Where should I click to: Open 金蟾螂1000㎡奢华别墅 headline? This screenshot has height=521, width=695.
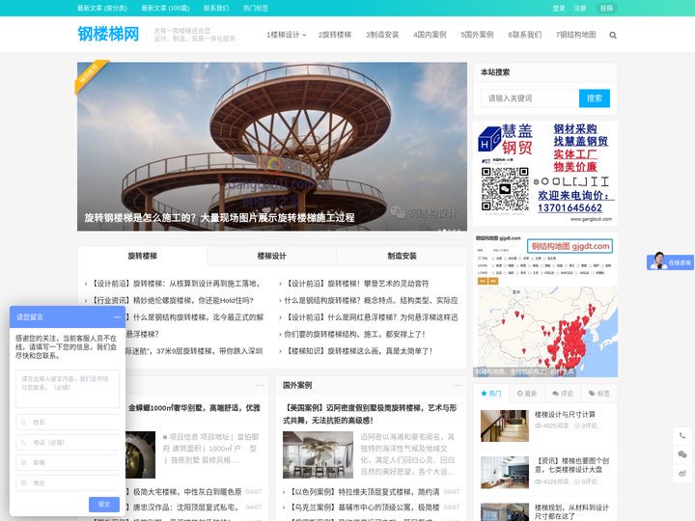click(194, 407)
